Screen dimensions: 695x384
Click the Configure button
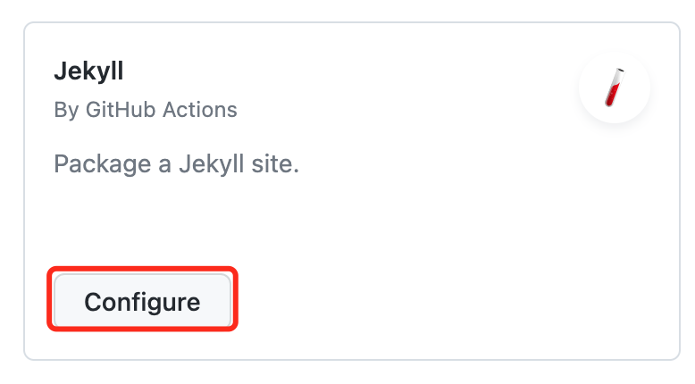click(x=142, y=301)
